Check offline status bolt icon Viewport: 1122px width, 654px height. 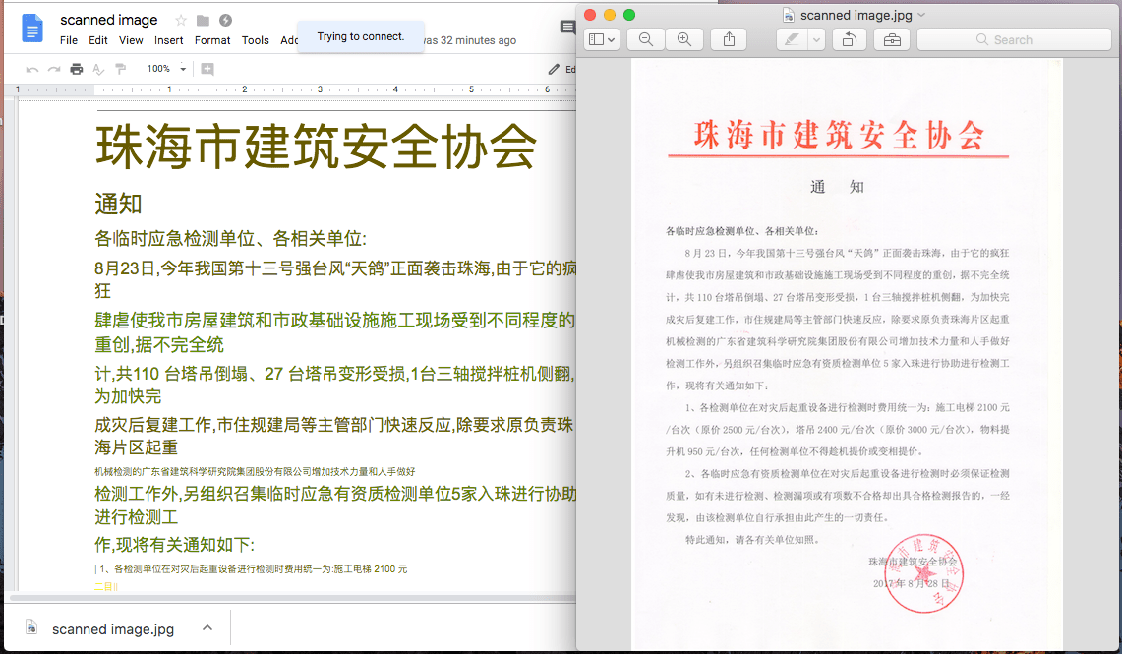tap(225, 20)
